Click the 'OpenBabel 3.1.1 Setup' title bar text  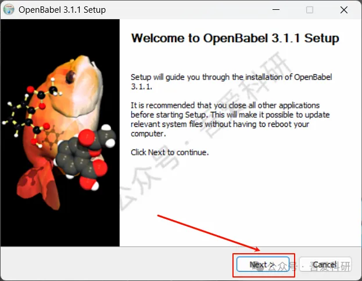click(x=62, y=10)
